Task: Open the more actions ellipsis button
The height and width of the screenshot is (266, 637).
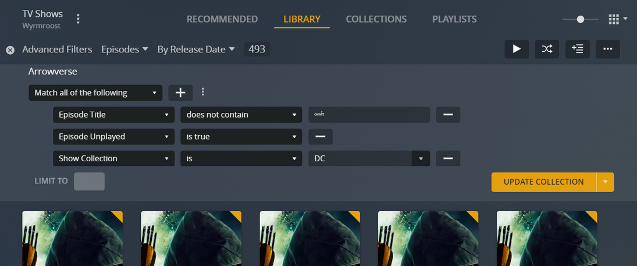Action: pyautogui.click(x=608, y=49)
